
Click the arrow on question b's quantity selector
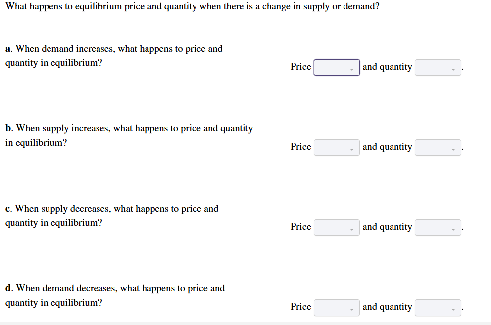pos(452,149)
